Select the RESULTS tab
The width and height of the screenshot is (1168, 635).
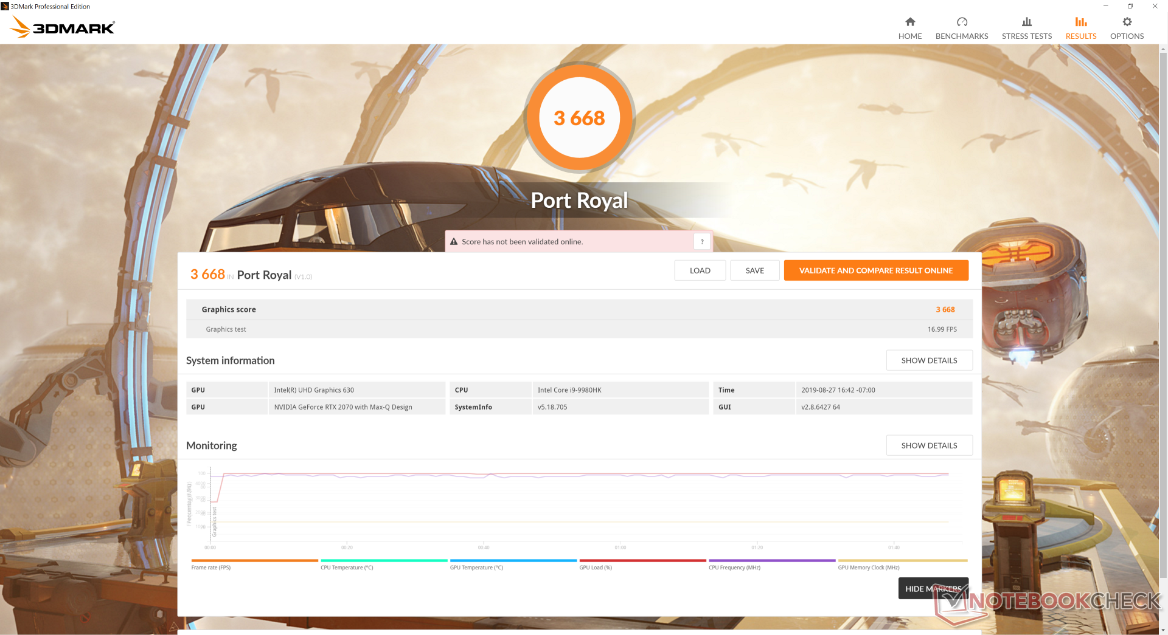click(x=1081, y=28)
